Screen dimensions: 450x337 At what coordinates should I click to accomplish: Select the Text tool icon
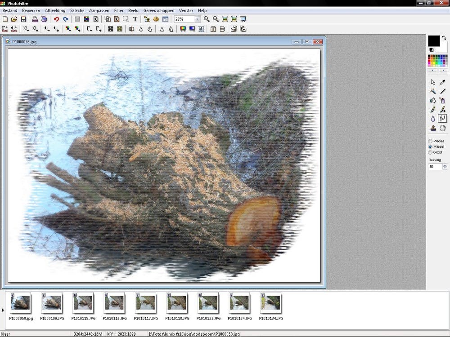(135, 19)
